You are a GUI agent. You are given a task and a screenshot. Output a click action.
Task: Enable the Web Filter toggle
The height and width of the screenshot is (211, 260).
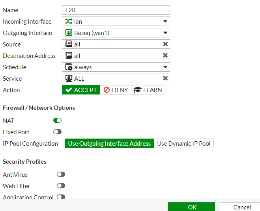pyautogui.click(x=61, y=186)
